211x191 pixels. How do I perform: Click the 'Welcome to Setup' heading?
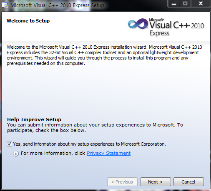point(28,21)
